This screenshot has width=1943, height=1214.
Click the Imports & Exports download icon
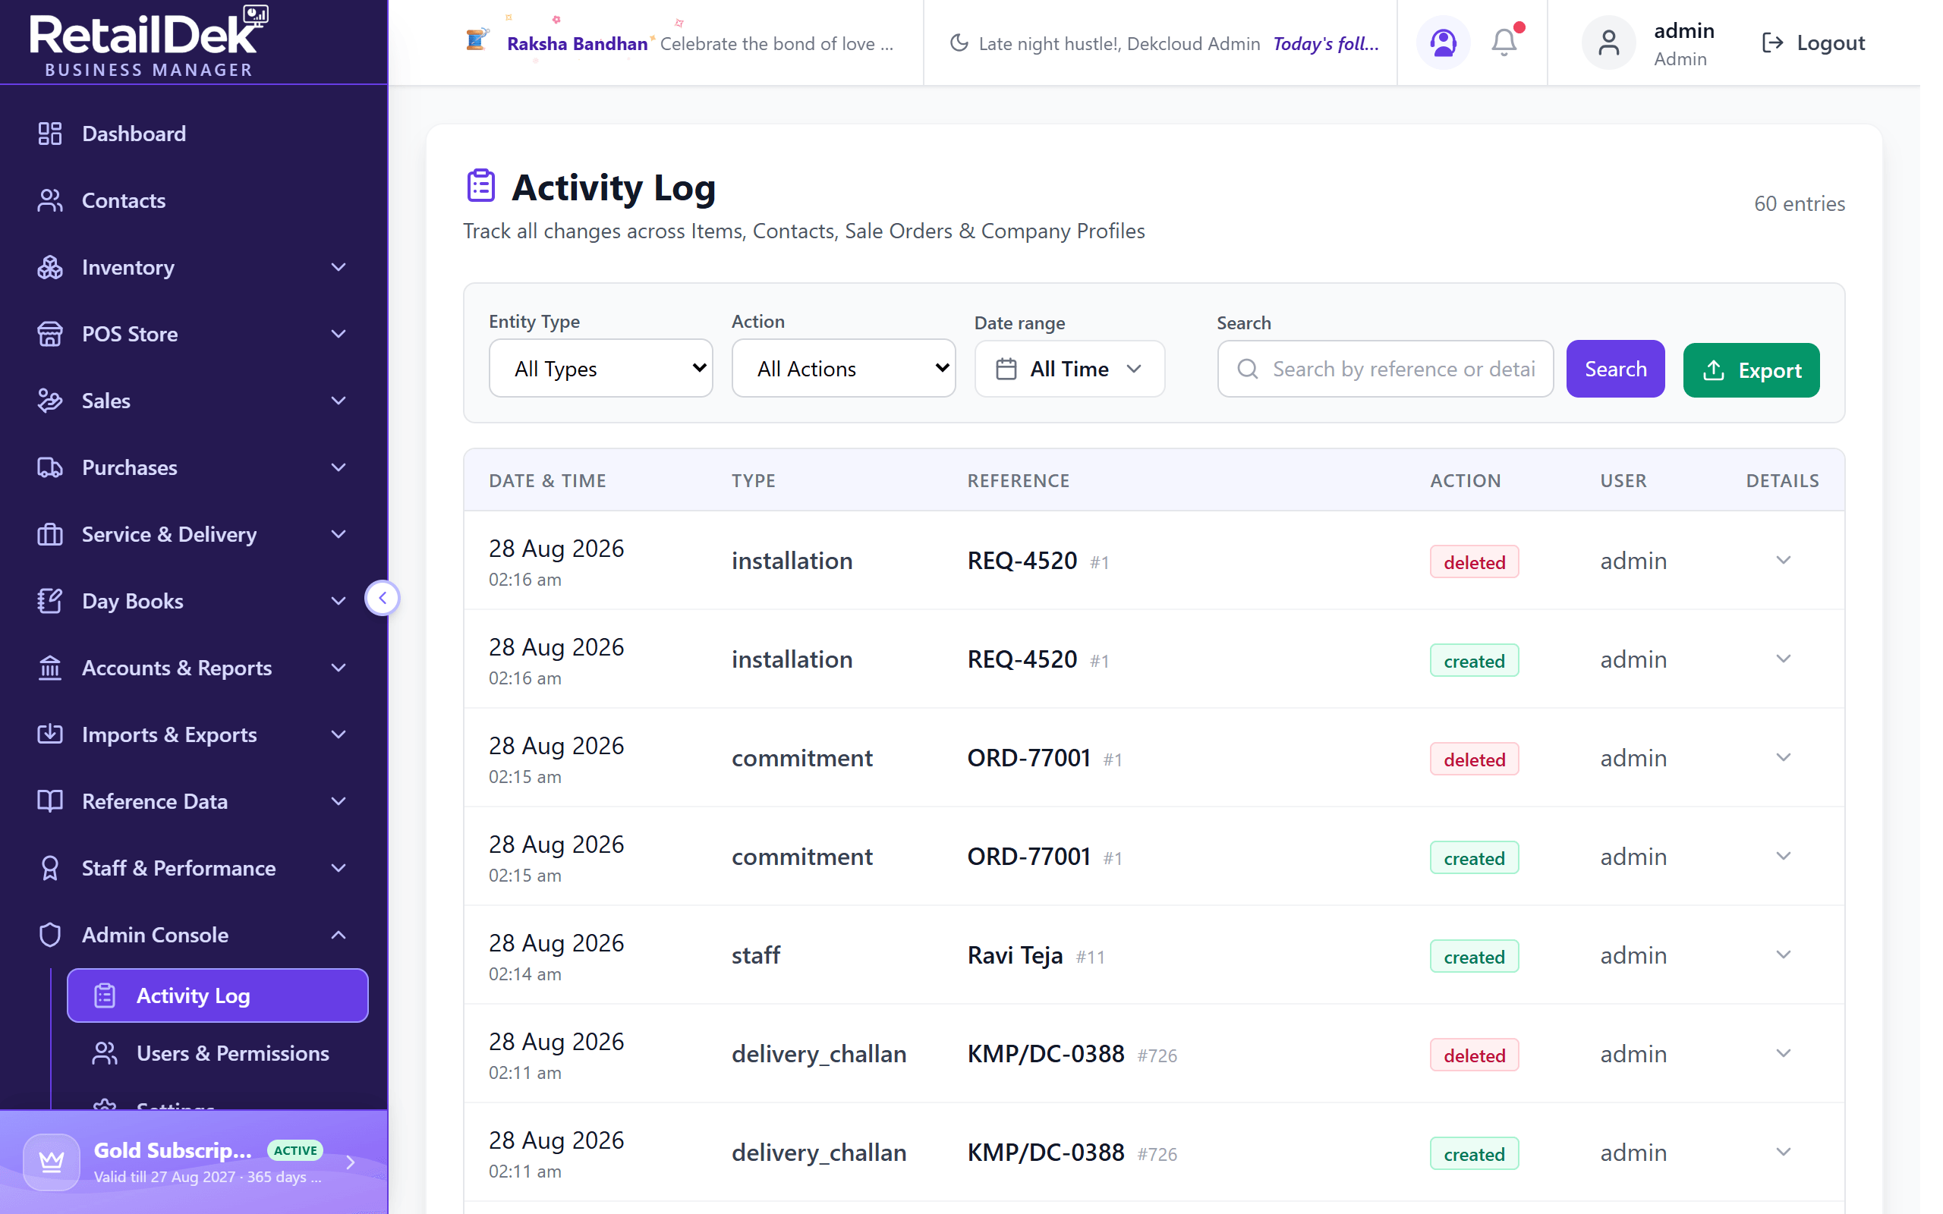click(x=50, y=733)
